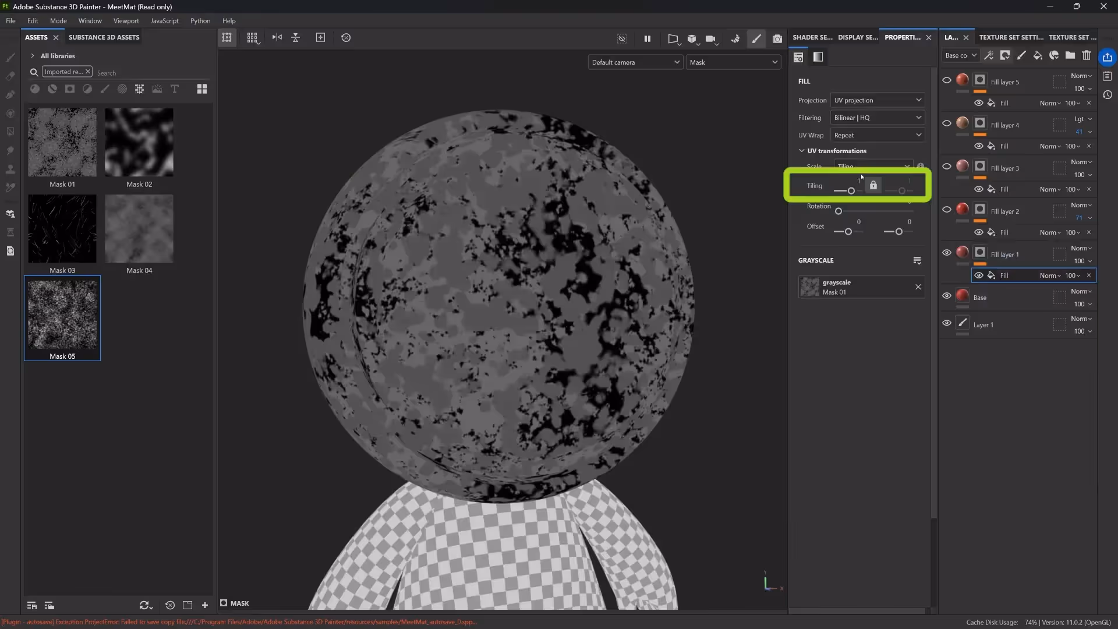
Task: Select the Mask 03 thumbnail
Action: (62, 228)
